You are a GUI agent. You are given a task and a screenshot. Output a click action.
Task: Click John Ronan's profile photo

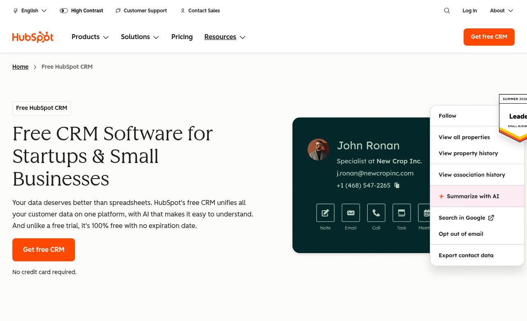click(318, 149)
